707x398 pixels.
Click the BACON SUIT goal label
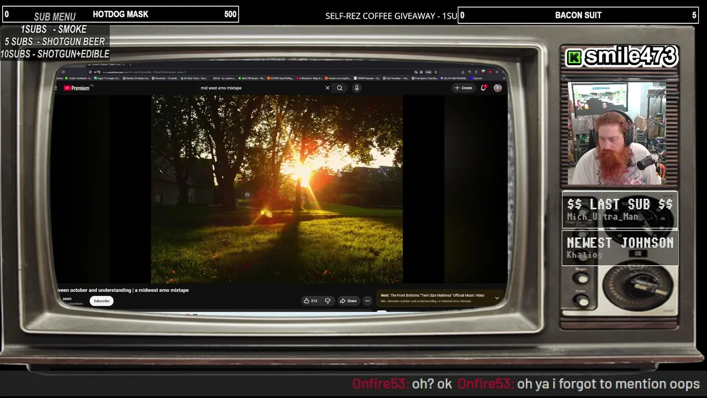[578, 15]
